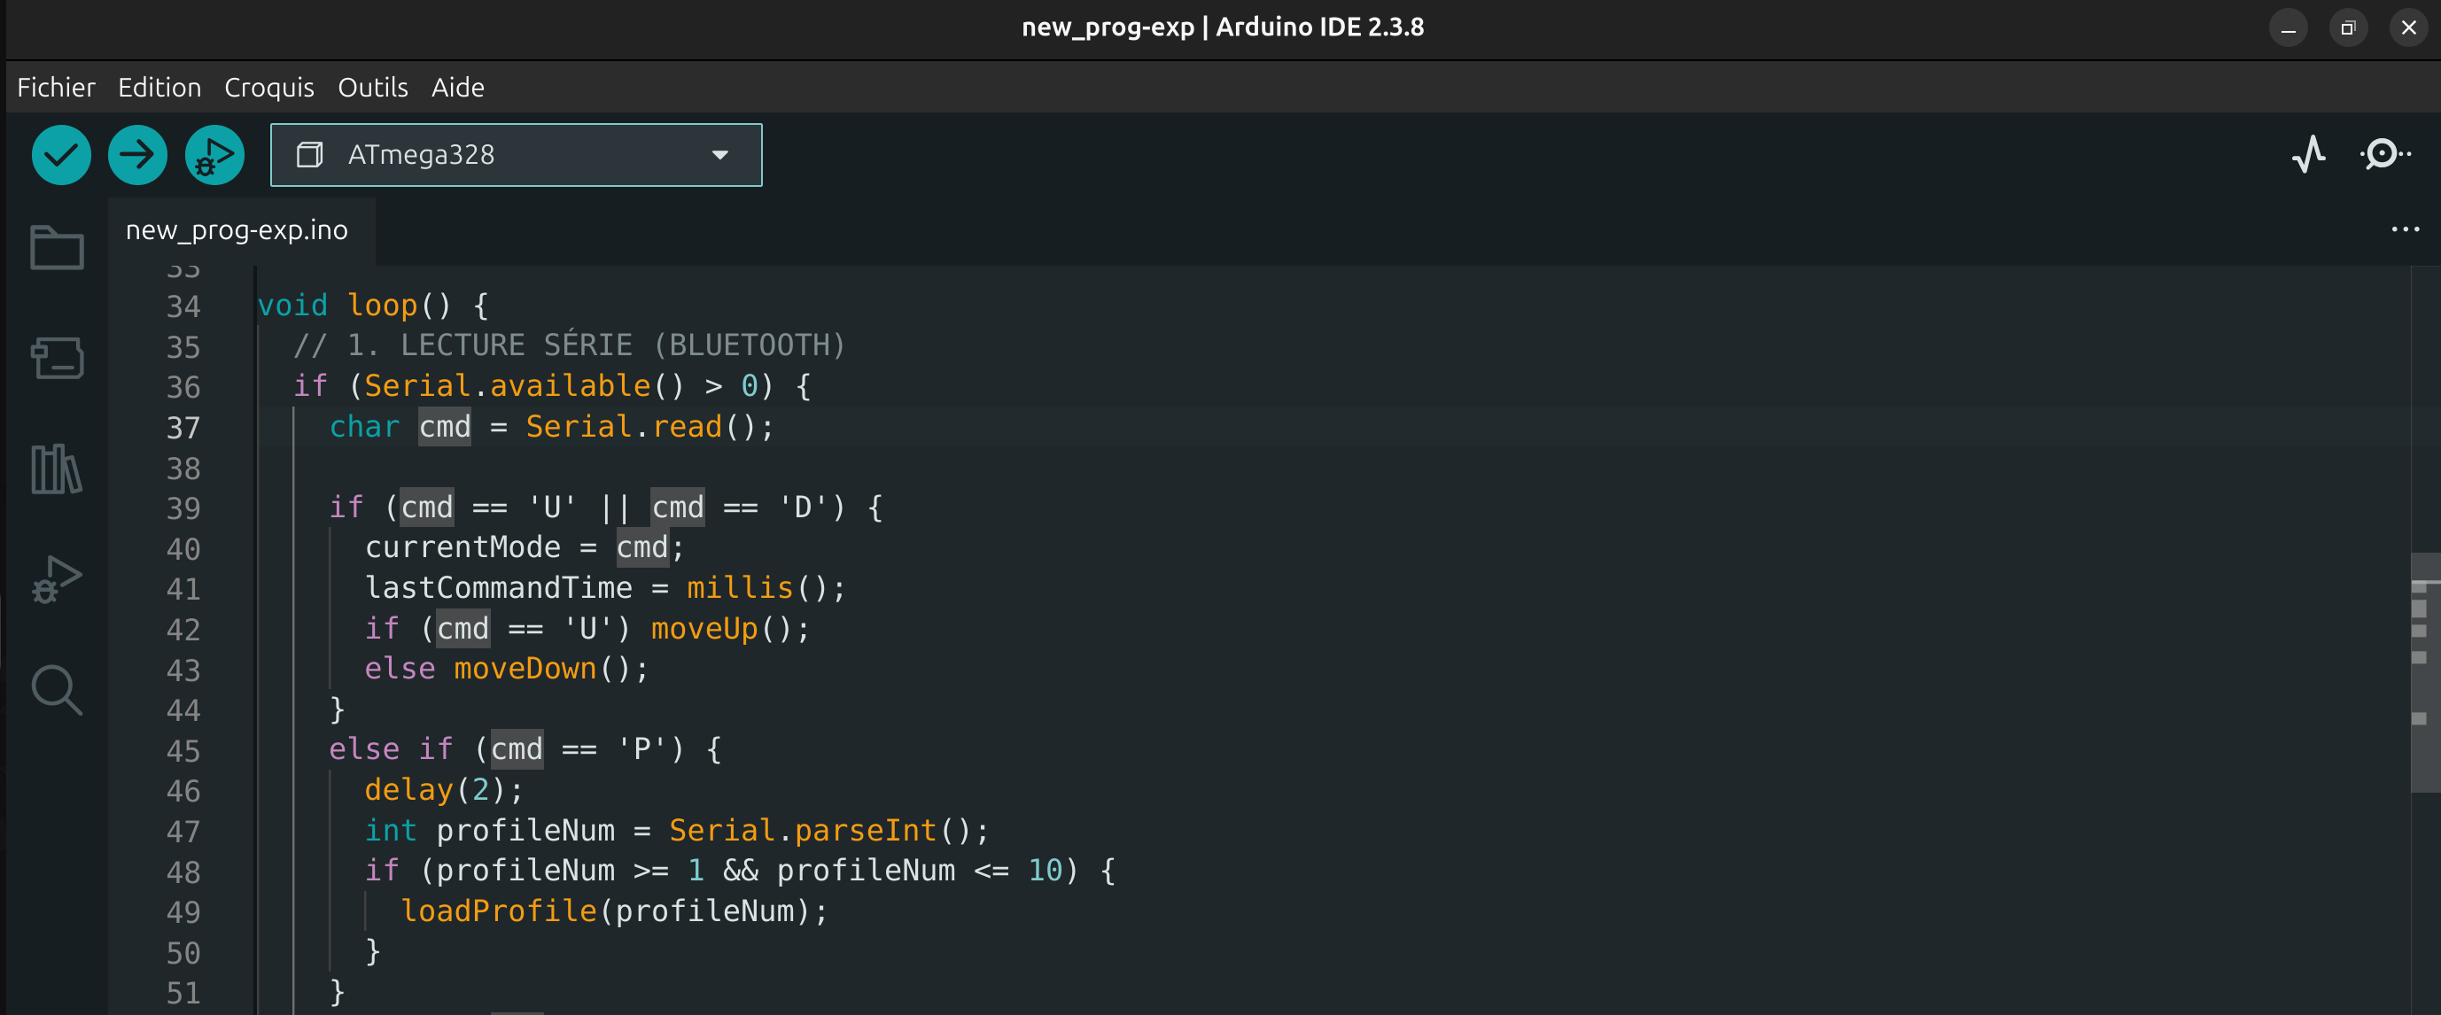
Task: Click 'loadProfile(profileNum)' on line 49
Action: [x=605, y=911]
